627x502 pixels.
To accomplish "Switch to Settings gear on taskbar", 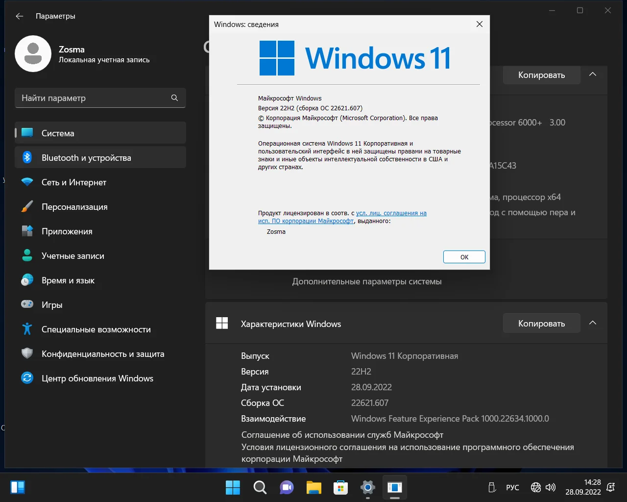I will point(367,487).
